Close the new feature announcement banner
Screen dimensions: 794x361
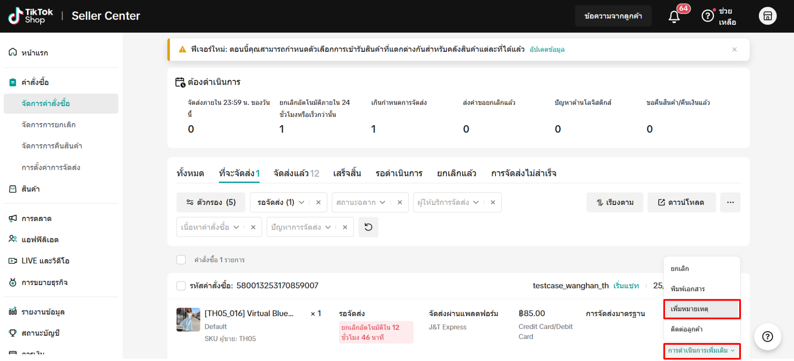pyautogui.click(x=735, y=50)
